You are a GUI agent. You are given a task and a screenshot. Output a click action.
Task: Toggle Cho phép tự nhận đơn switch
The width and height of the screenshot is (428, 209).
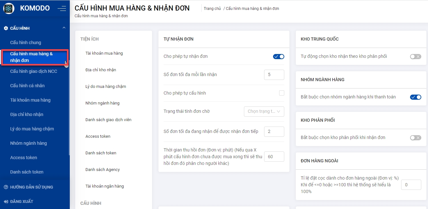tap(279, 57)
